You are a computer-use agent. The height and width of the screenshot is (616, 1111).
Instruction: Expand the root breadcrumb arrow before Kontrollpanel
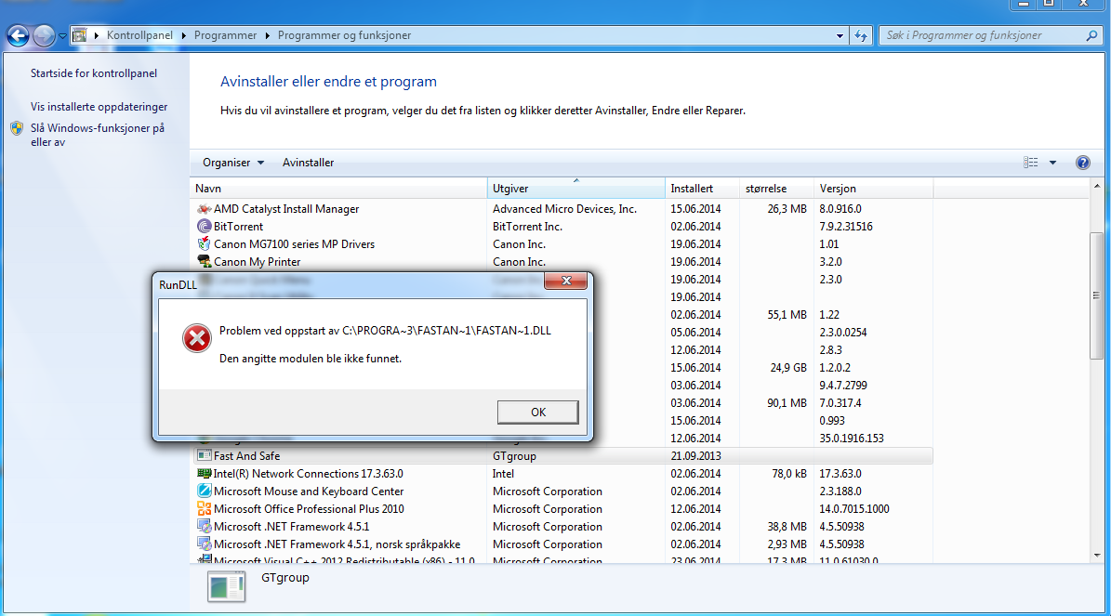(97, 35)
